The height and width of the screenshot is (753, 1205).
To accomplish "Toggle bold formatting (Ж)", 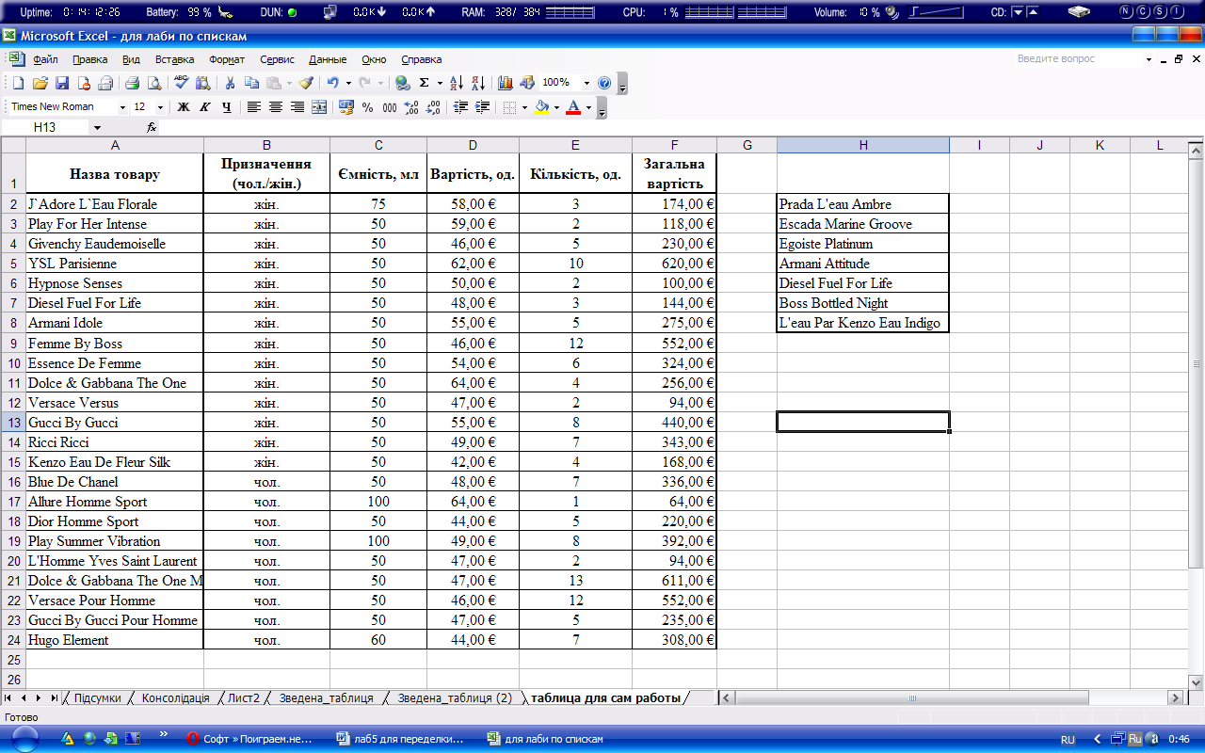I will click(184, 107).
